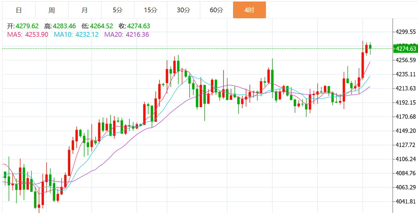Viewport: 418px width, 213px height.
Task: Switch to the 日 daily chart tab
Action: tap(19, 10)
